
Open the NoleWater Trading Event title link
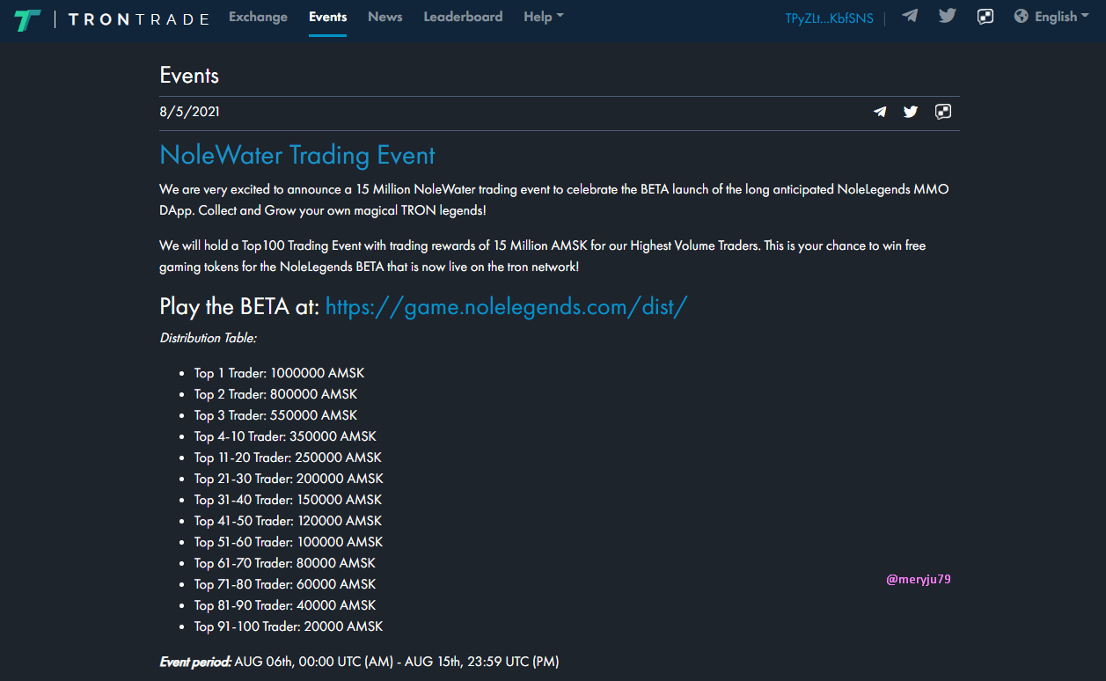[x=297, y=156]
